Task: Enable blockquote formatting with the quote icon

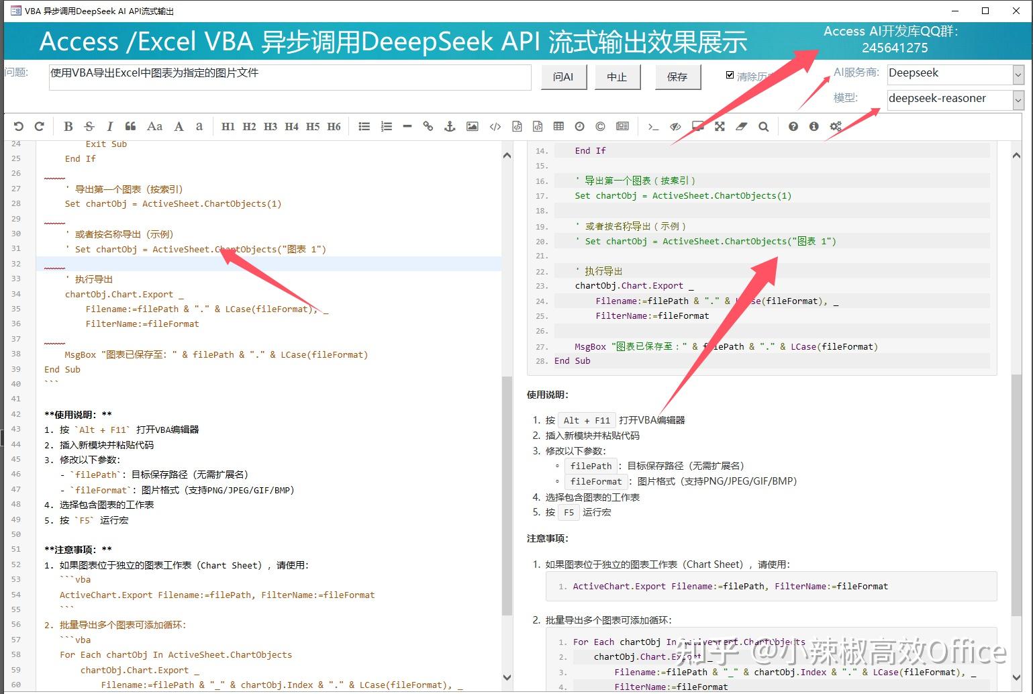Action: pyautogui.click(x=130, y=126)
